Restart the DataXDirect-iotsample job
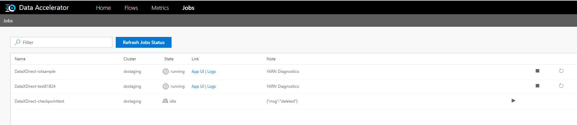Viewport: 577px width, 125px height. point(561,71)
